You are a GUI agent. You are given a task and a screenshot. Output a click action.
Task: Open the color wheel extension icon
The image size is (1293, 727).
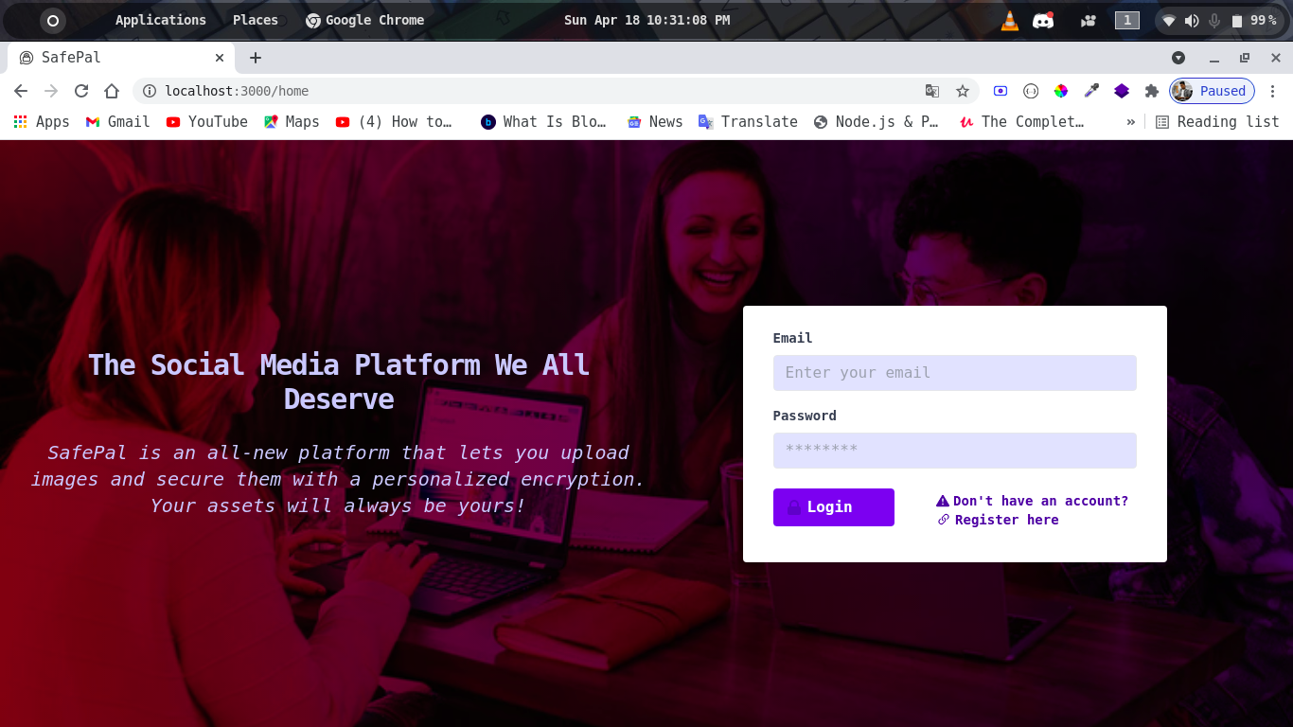(x=1061, y=91)
